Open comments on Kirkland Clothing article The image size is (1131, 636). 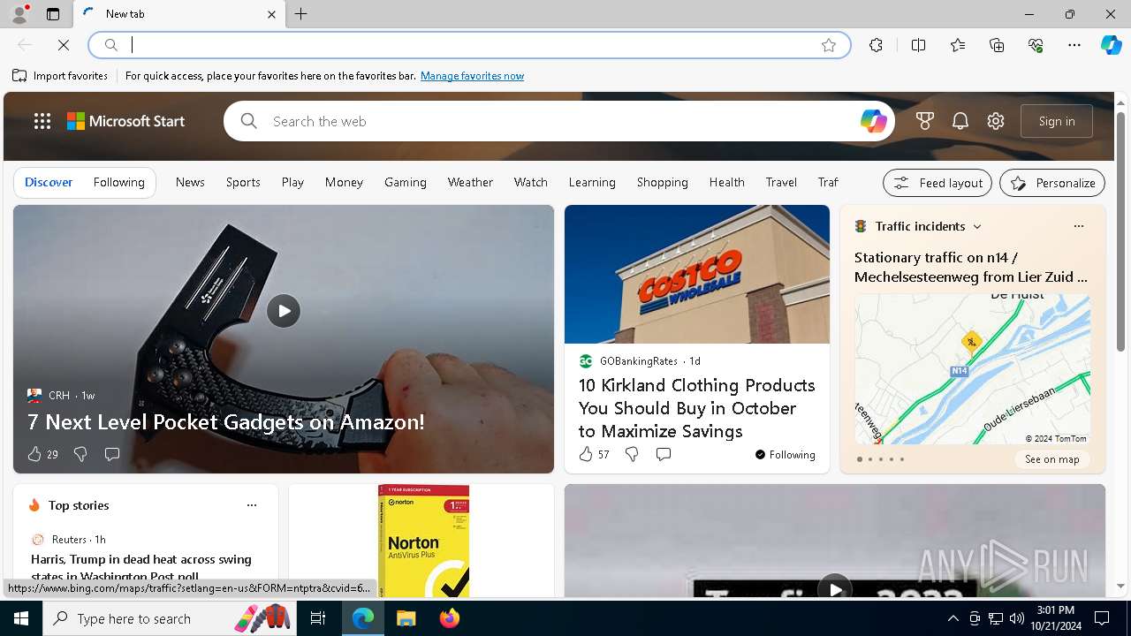pos(664,454)
